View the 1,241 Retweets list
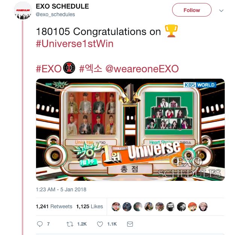The image size is (239, 235). point(54,206)
